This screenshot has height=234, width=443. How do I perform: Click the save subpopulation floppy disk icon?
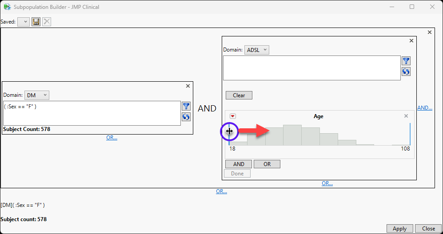(36, 22)
